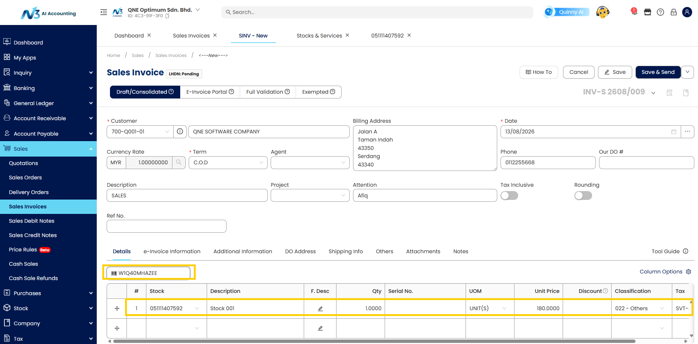Open help question mark icon in header
This screenshot has width=698, height=344.
tap(660, 12)
